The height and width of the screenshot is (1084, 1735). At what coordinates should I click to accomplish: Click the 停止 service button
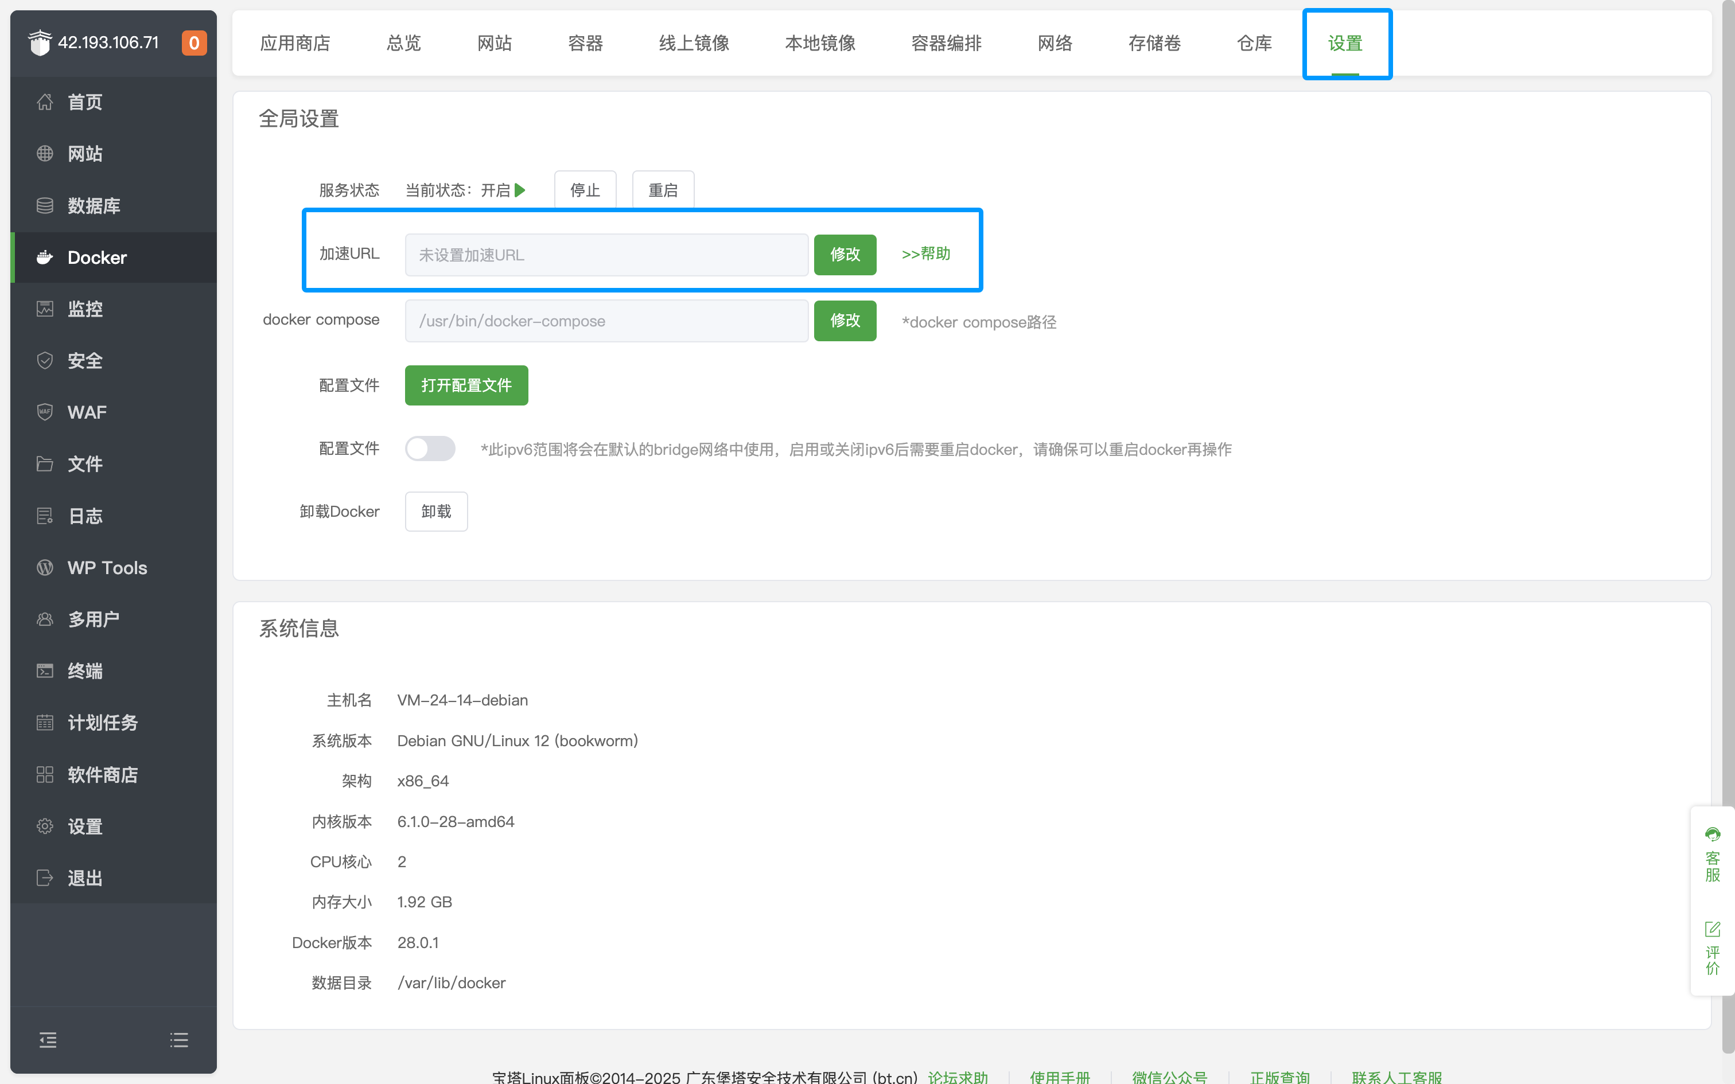[584, 190]
